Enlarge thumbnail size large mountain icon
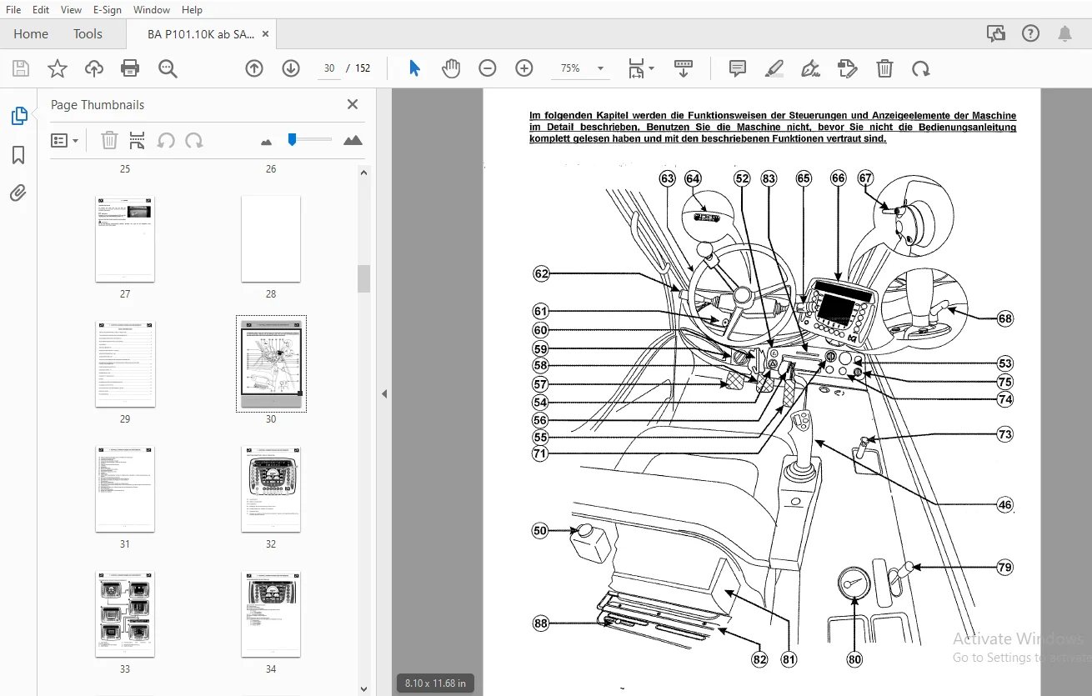Viewport: 1092px width, 696px height. click(x=353, y=140)
